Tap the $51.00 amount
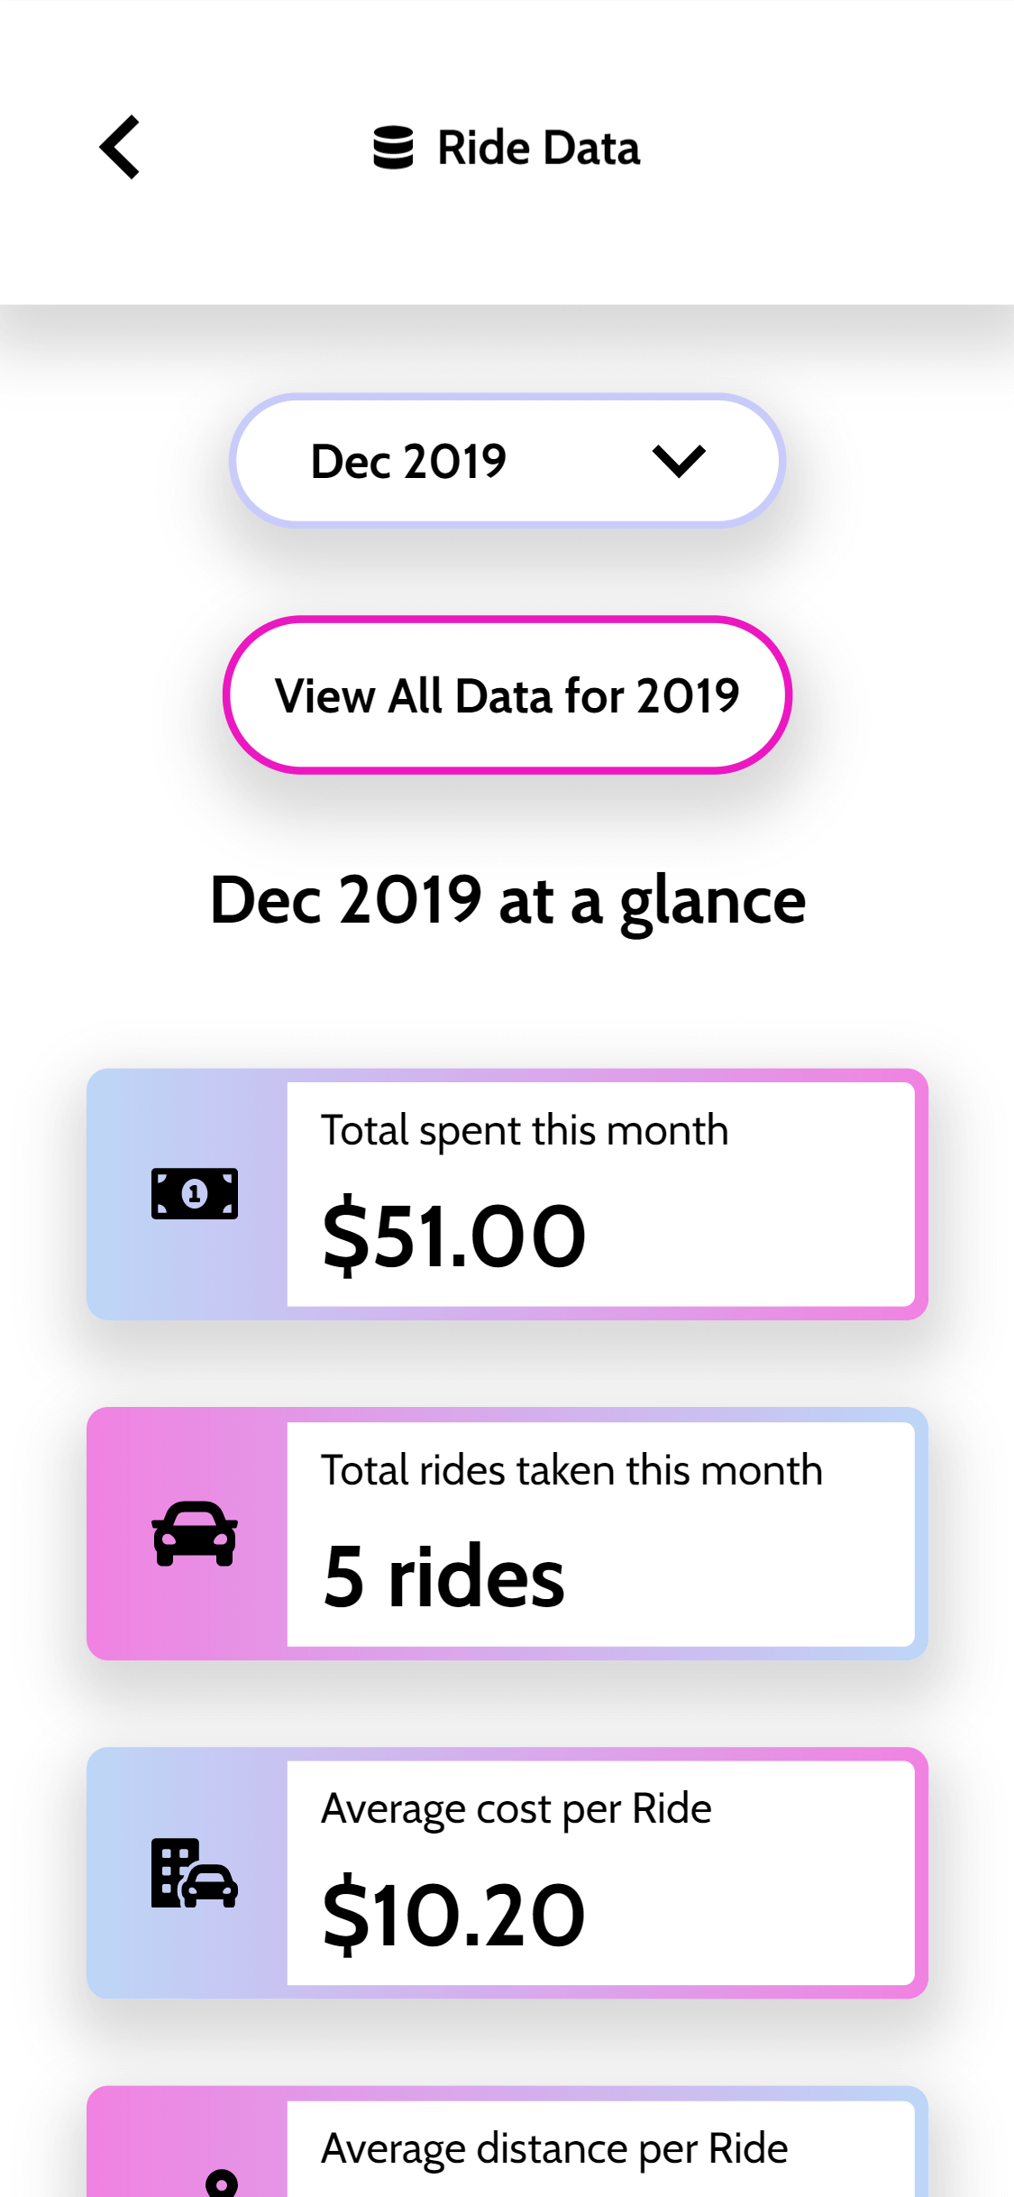1014x2197 pixels. (x=454, y=1236)
